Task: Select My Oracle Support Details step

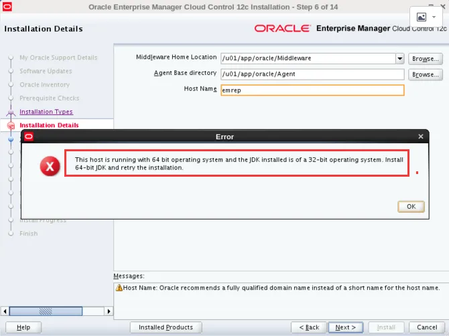Action: [58, 58]
